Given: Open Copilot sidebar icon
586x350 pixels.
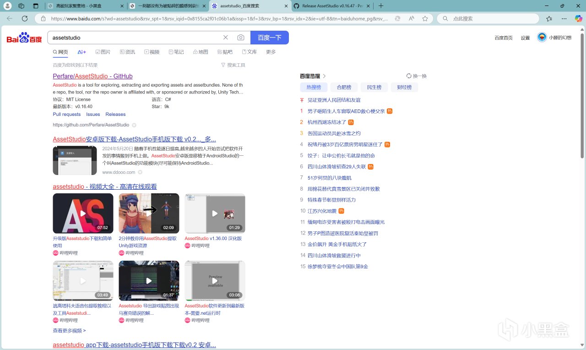Looking at the screenshot, I should [x=578, y=19].
